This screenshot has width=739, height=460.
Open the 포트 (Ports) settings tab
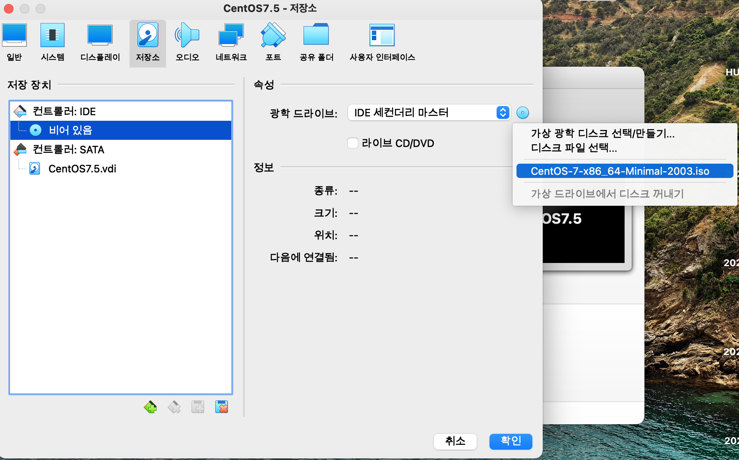[x=273, y=43]
